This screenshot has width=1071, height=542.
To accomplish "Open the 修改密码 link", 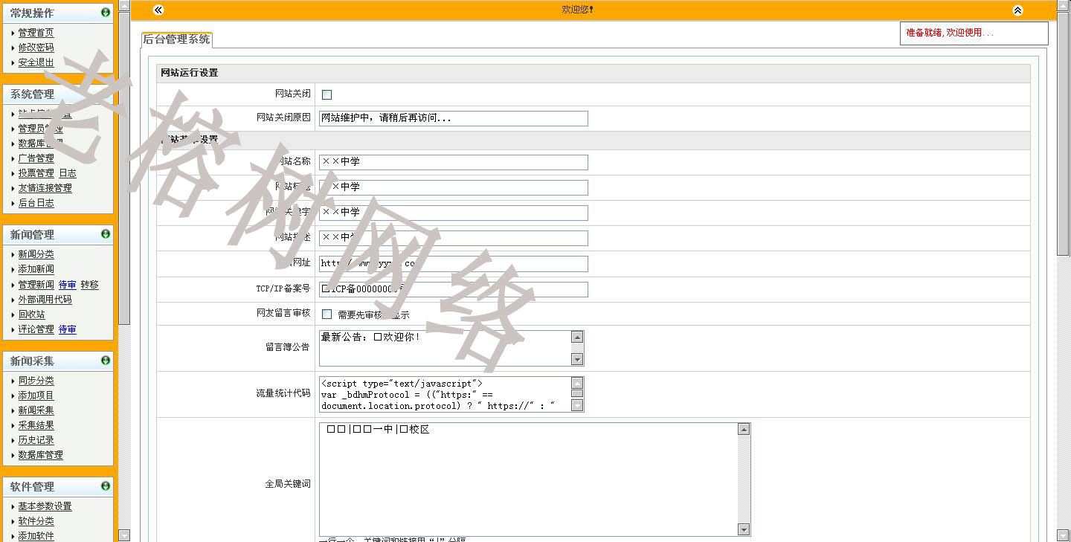I will point(36,48).
